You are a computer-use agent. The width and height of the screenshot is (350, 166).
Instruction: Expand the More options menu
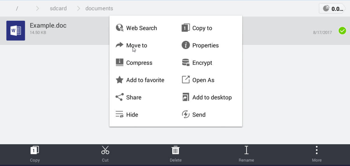tap(317, 154)
